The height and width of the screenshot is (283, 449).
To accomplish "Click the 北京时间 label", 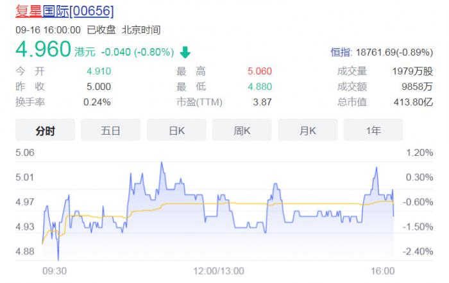I will click(141, 30).
